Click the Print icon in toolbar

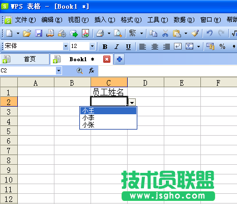click(100, 33)
